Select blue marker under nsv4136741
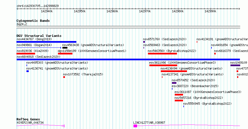The height and width of the screenshot is (129, 248). tap(28, 71)
